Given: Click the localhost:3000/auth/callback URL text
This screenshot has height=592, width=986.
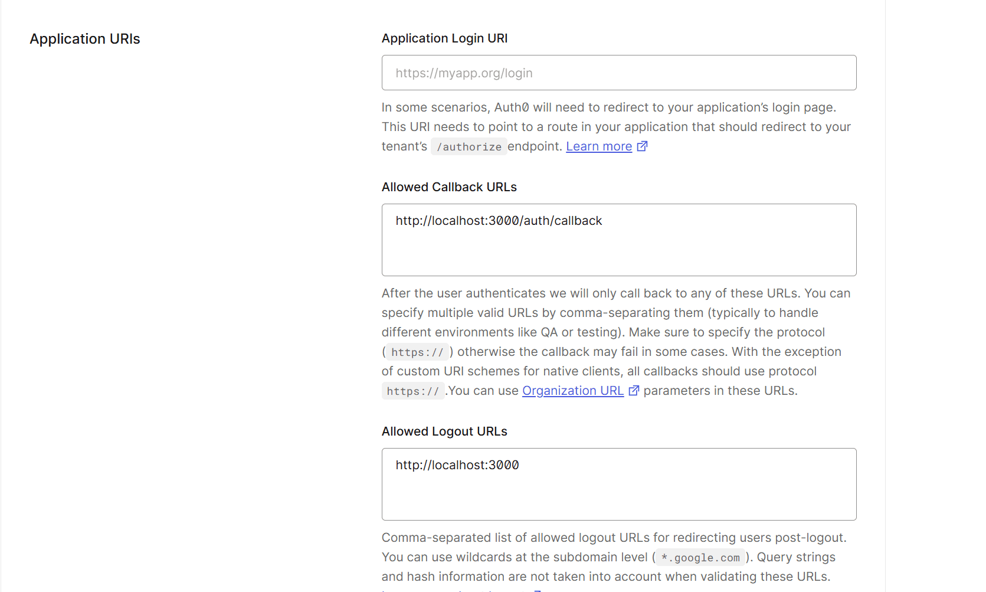Looking at the screenshot, I should [x=499, y=221].
